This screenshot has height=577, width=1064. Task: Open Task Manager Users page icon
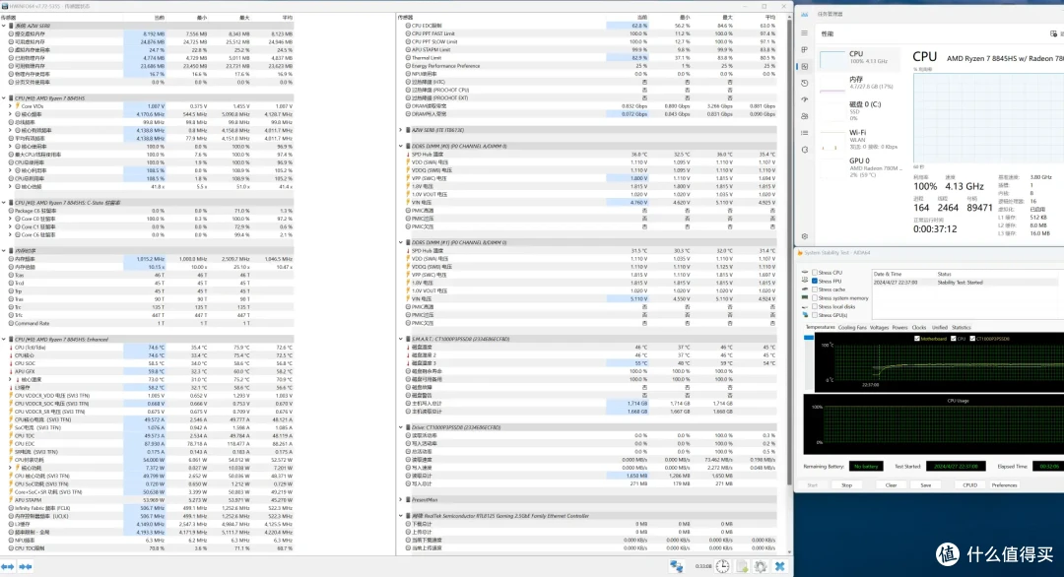click(804, 116)
